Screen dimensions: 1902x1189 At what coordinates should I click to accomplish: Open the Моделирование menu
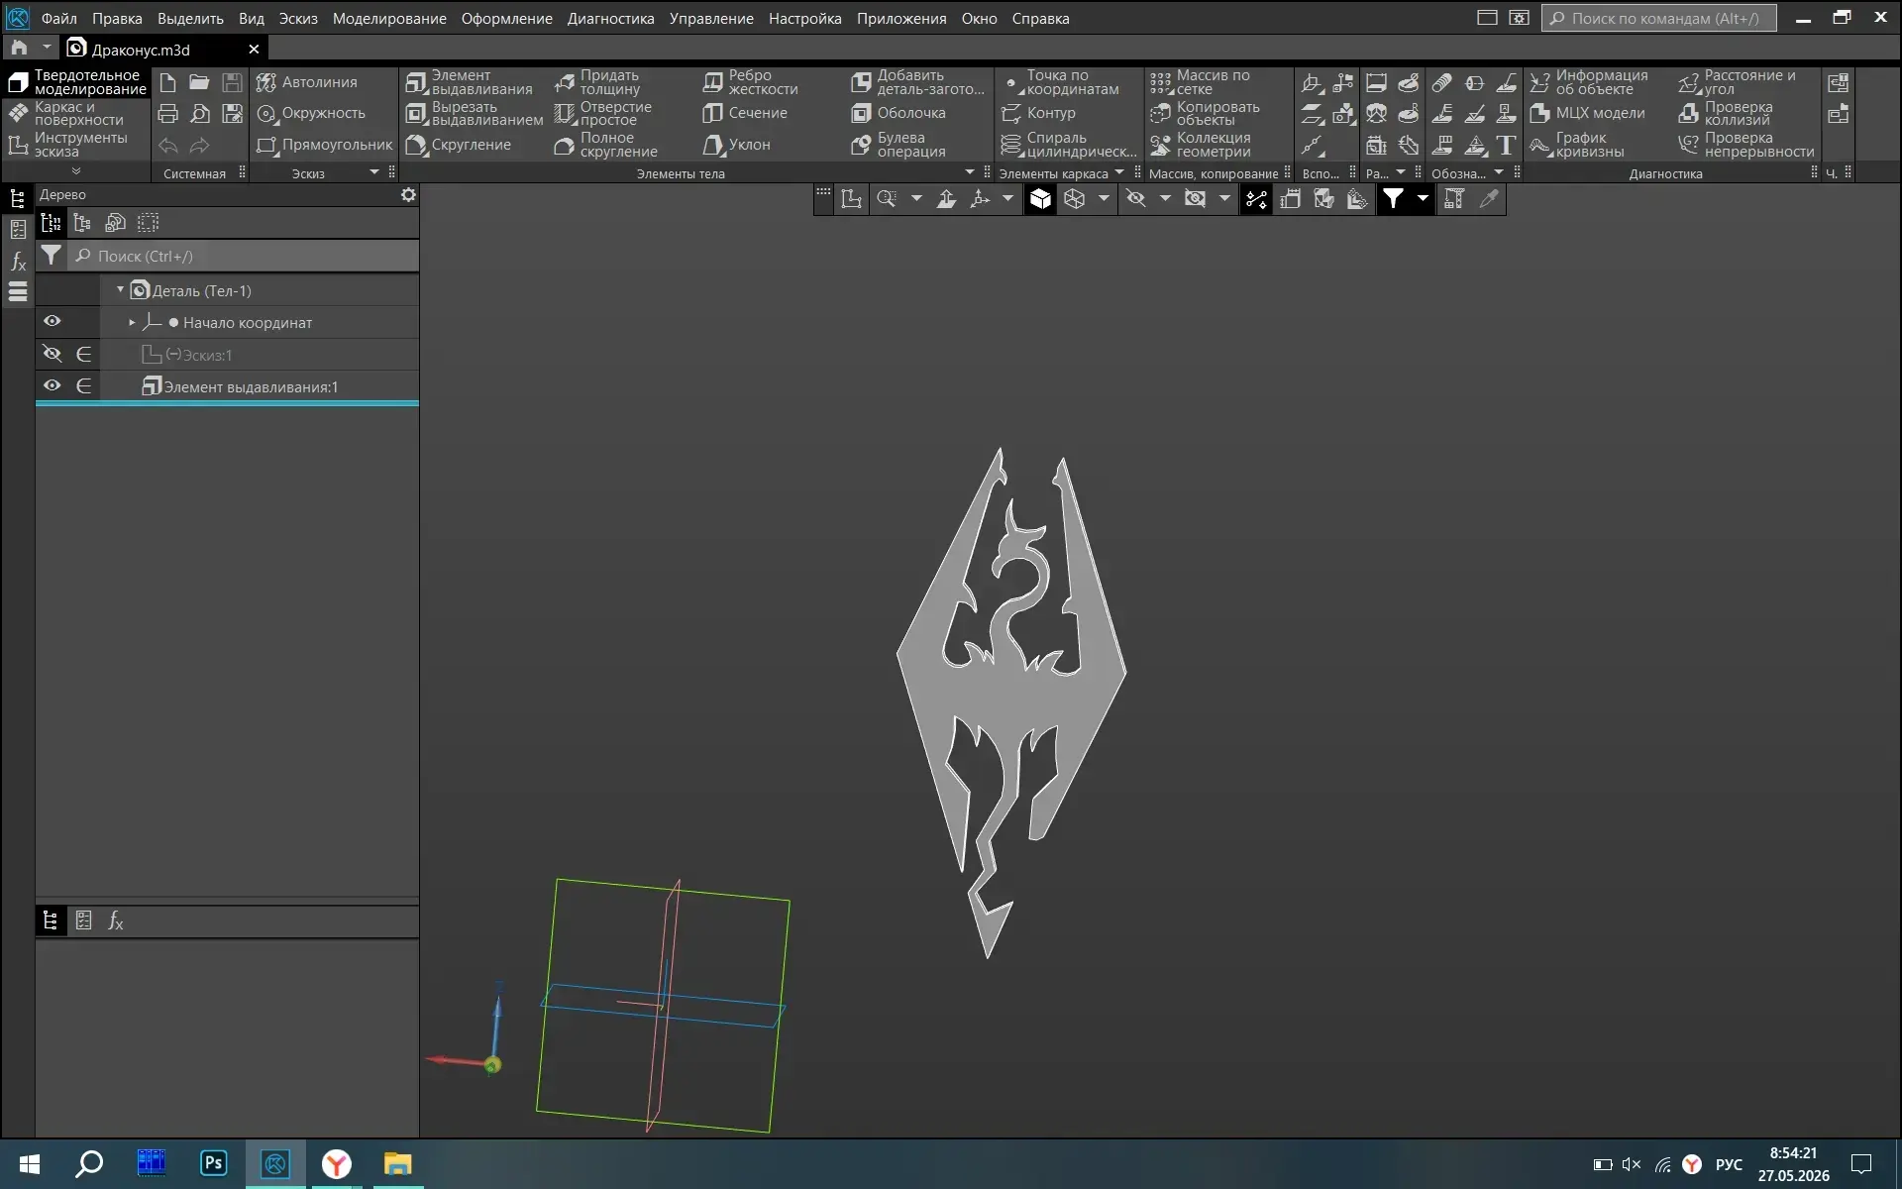tap(389, 18)
